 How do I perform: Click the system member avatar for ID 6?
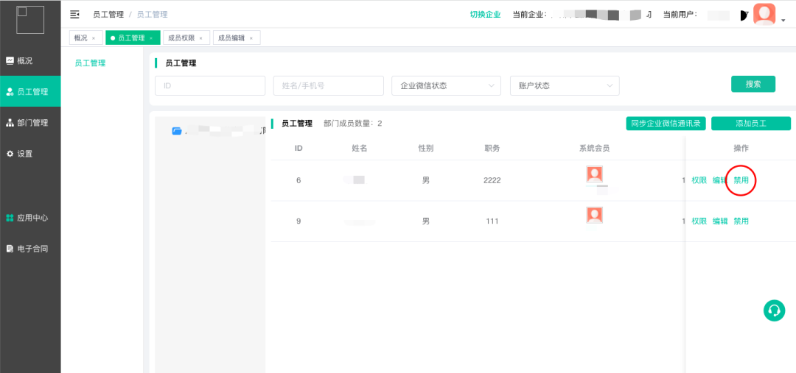click(595, 174)
